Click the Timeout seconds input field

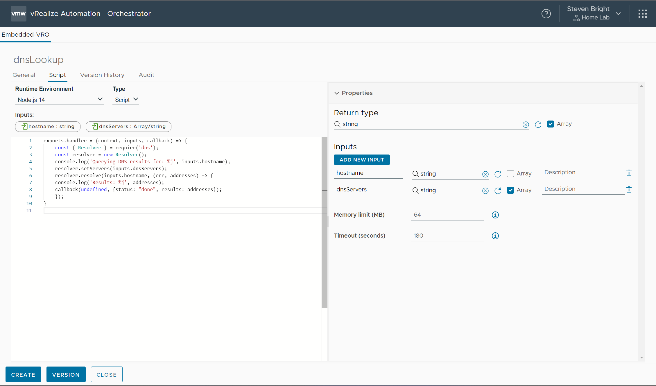coord(447,236)
